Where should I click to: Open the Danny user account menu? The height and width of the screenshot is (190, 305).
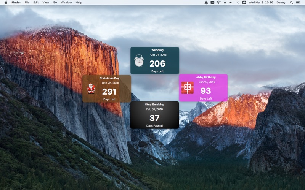tap(281, 2)
